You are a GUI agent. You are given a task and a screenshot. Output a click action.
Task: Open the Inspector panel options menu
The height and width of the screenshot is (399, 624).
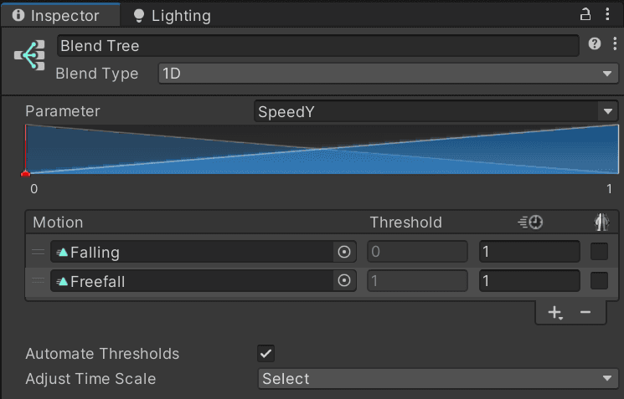click(x=607, y=14)
